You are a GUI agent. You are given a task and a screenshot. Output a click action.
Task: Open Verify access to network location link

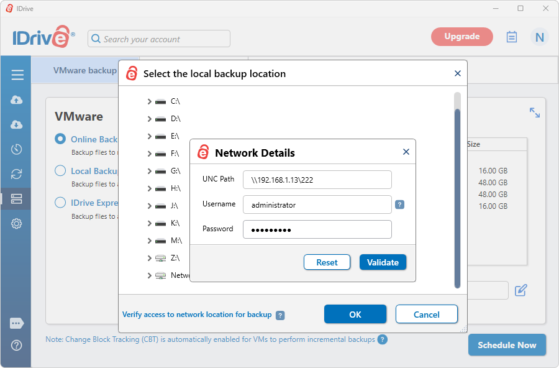click(197, 315)
